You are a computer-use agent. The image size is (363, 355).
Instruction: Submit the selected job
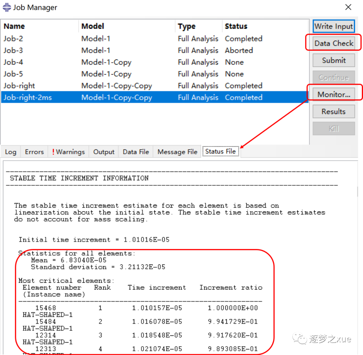334,60
